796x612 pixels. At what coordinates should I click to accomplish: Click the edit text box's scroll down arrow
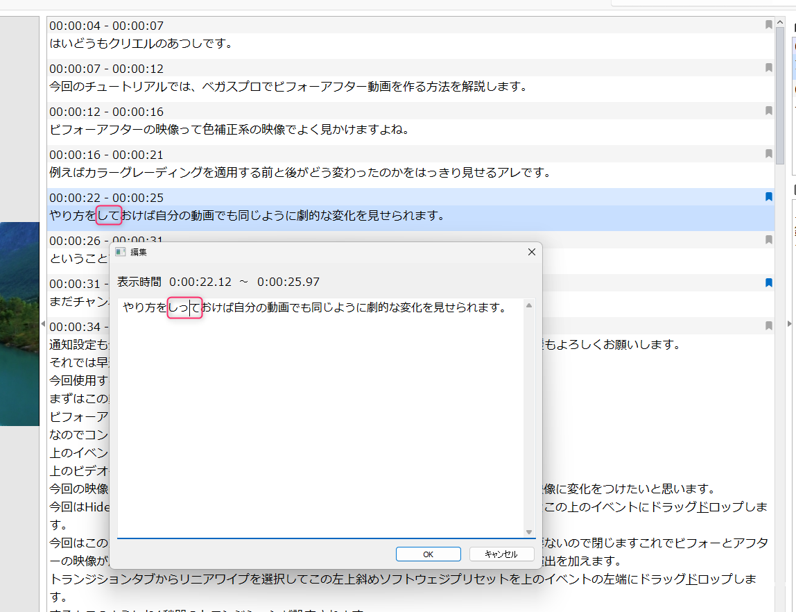(529, 532)
